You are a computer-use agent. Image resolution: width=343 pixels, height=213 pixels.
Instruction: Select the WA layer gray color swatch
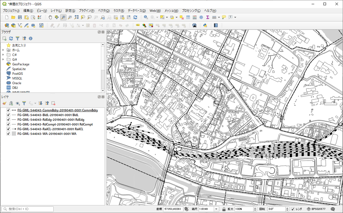click(x=14, y=134)
